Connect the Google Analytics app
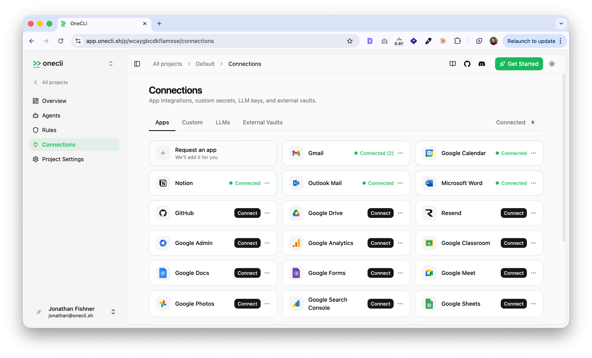This screenshot has height=358, width=592. click(x=380, y=243)
